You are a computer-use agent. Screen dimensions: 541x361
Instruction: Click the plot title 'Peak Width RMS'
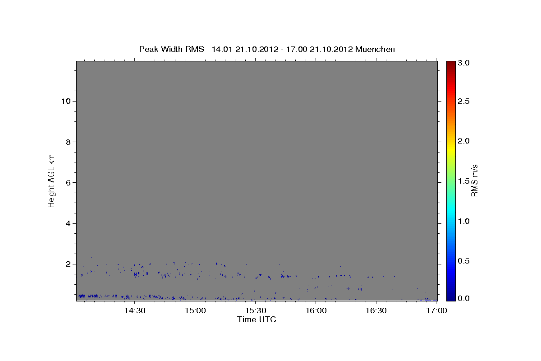171,49
